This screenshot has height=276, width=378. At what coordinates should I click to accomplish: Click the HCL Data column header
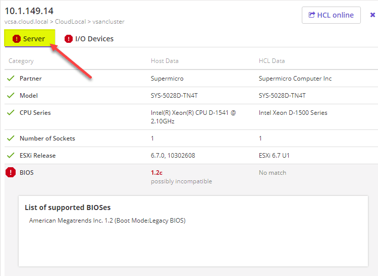272,61
